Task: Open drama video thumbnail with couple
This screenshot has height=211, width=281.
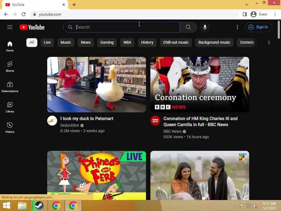Action: click(x=200, y=175)
